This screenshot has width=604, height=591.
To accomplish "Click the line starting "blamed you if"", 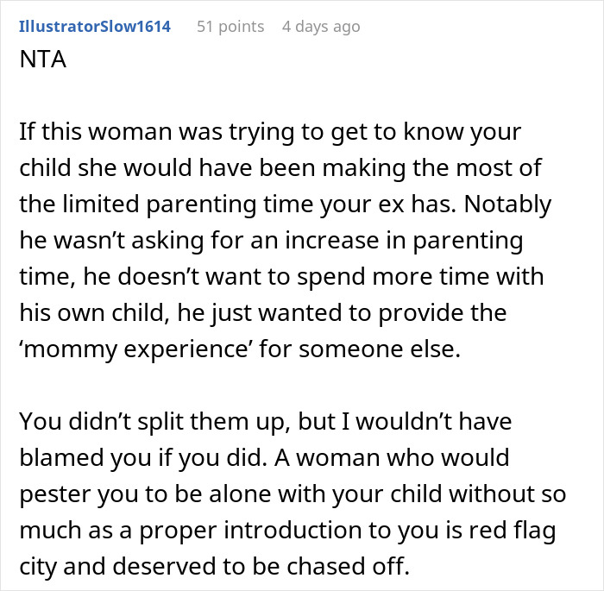I will [264, 458].
